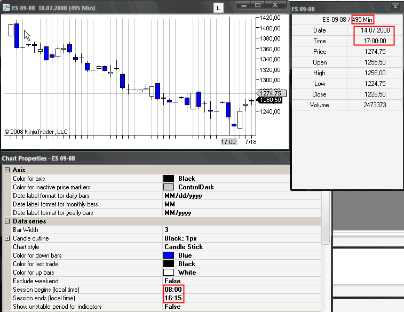The image size is (404, 312).
Task: Select the Session begins (local time) label
Action: [x=46, y=290]
